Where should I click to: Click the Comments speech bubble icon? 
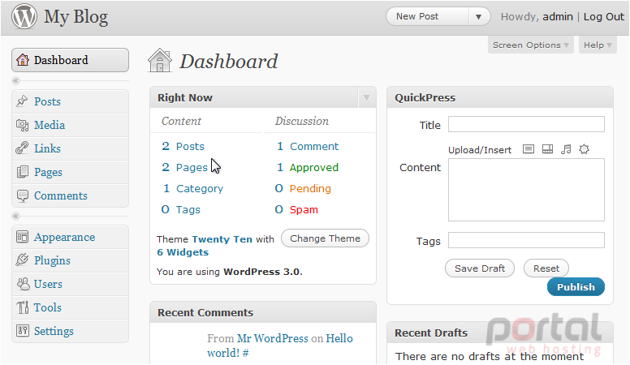tap(22, 195)
